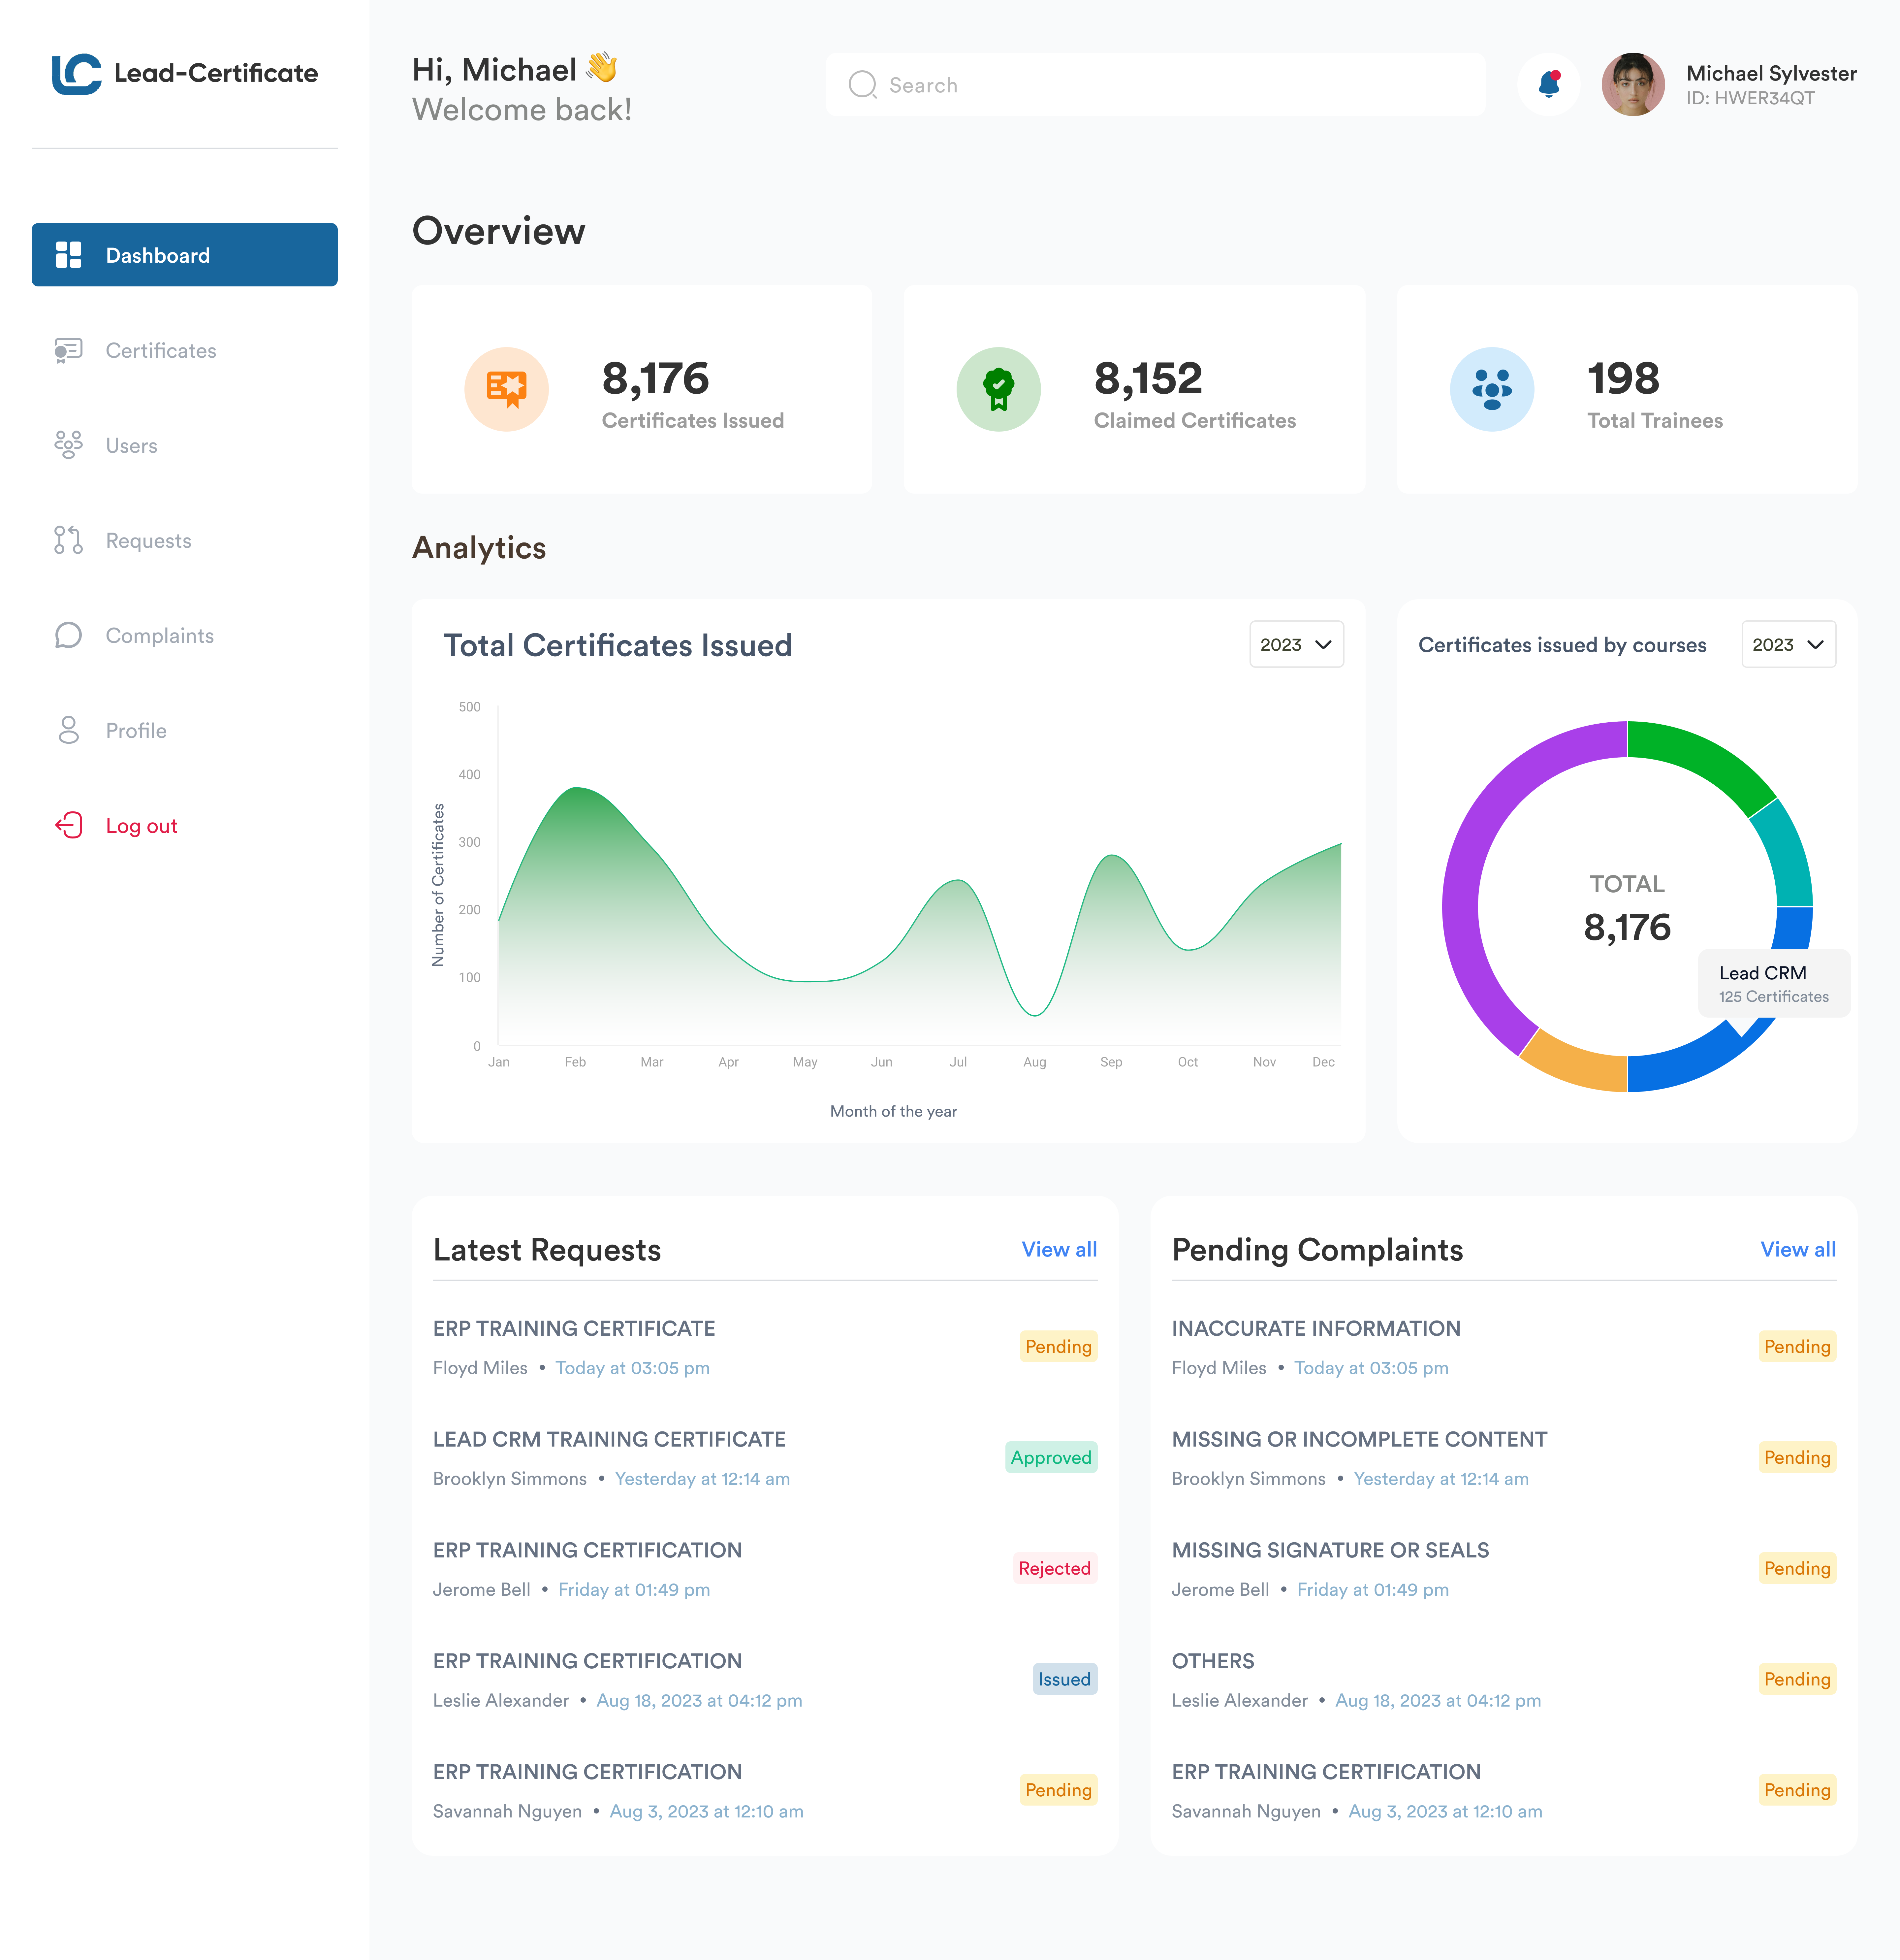1900x1960 pixels.
Task: Click the Issued status badge
Action: [x=1064, y=1679]
